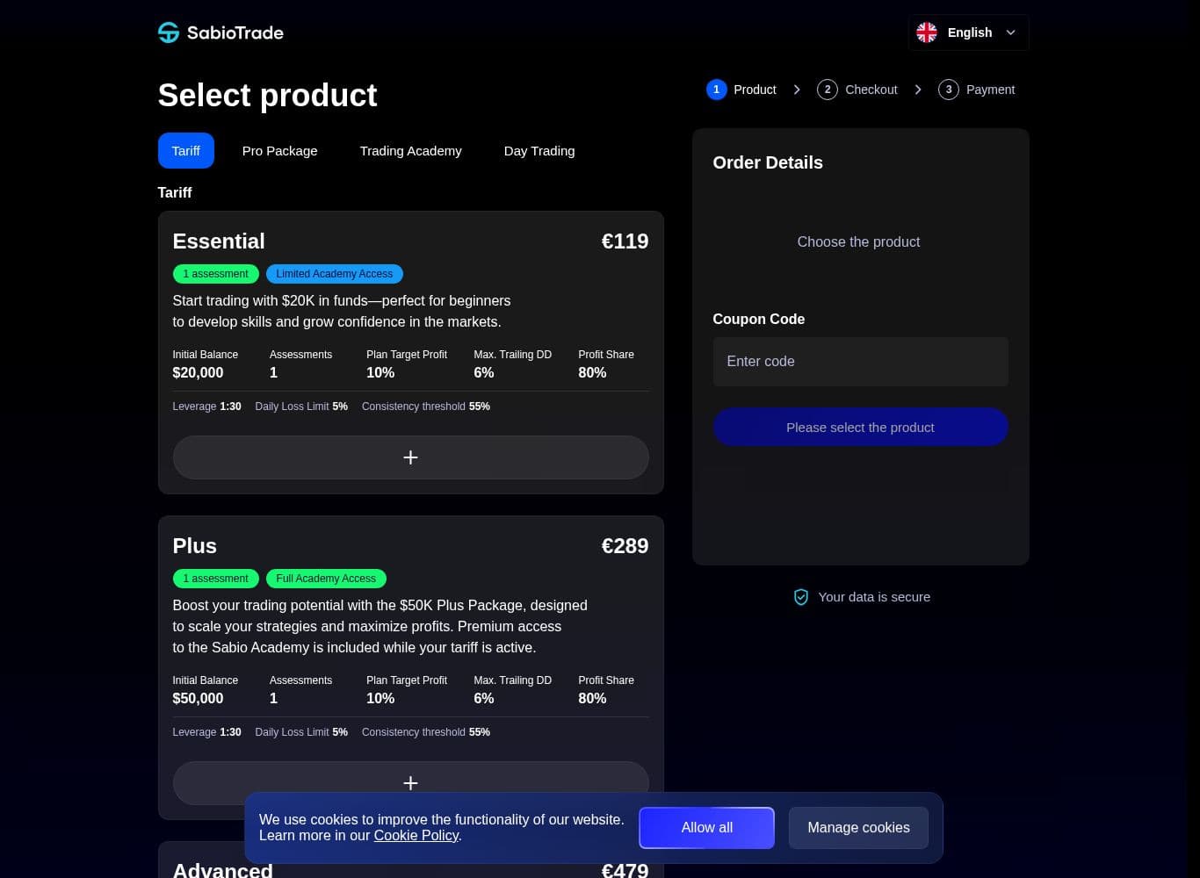
Task: Add the Plus plan with plus button
Action: [x=410, y=782]
